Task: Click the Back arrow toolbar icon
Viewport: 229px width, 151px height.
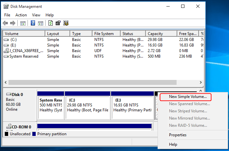Action: [x=5, y=23]
